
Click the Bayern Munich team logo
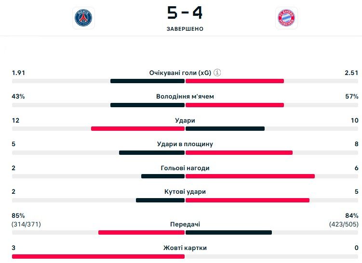[286, 18]
